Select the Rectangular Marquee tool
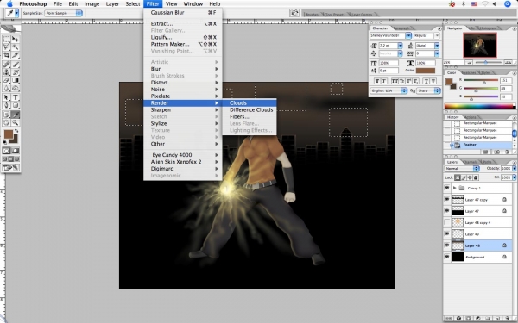 click(x=6, y=40)
